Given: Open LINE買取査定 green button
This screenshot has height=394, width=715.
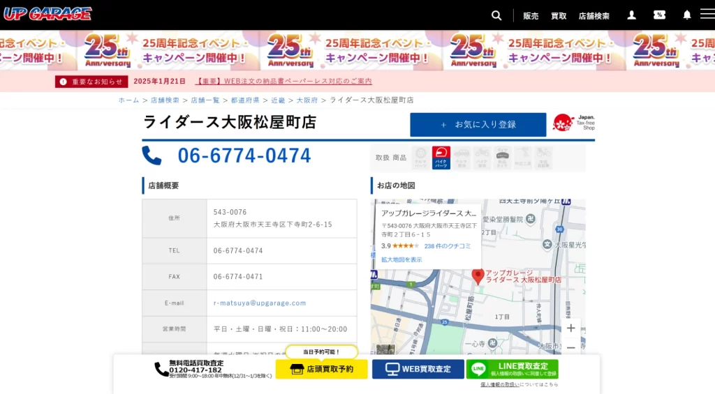Looking at the screenshot, I should click(x=512, y=369).
